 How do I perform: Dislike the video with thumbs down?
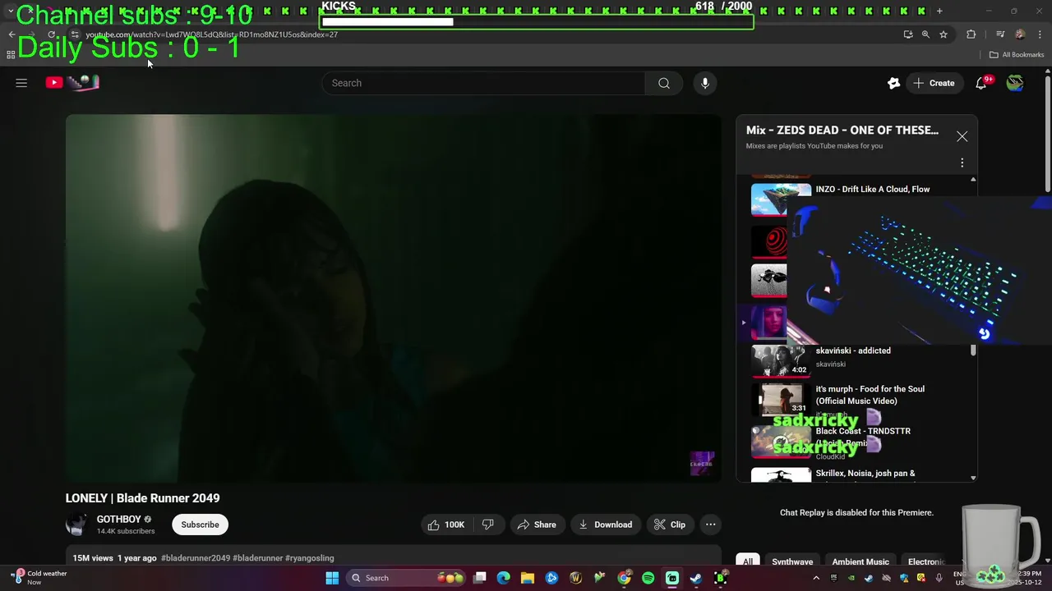click(488, 525)
